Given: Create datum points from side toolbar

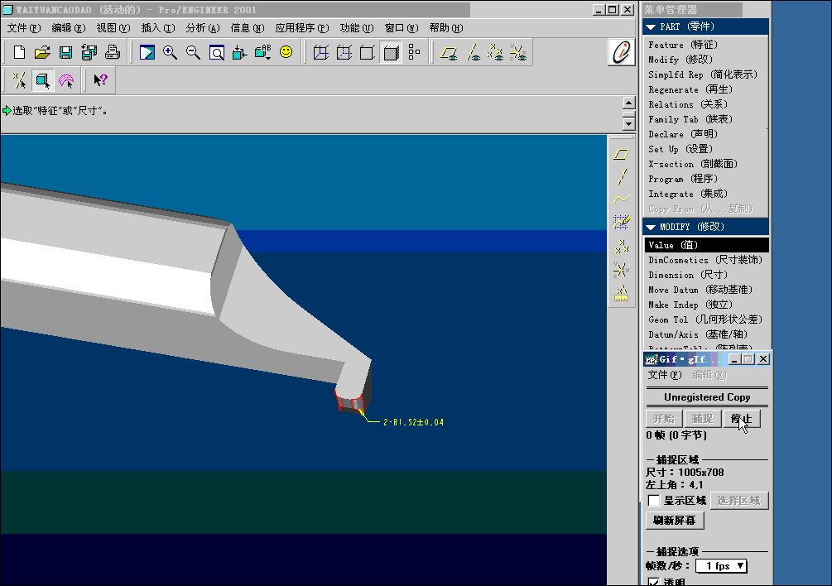Looking at the screenshot, I should [x=622, y=247].
